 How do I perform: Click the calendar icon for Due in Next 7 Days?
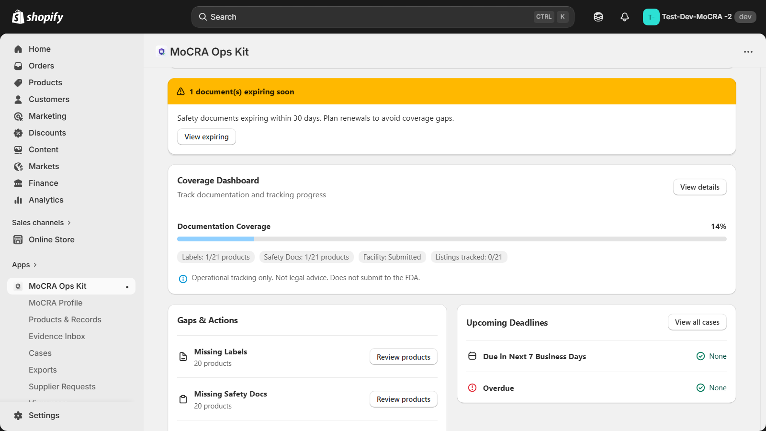(472, 356)
